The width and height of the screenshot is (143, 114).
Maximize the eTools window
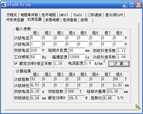132,5
